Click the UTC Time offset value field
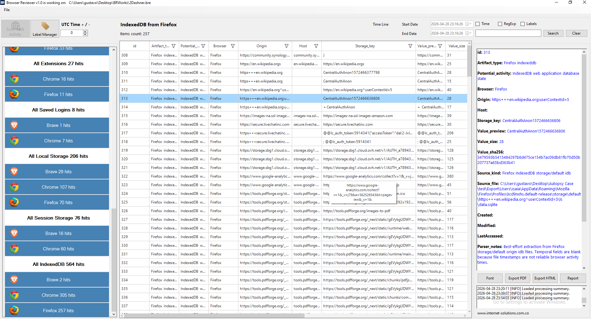Screen dimensions: 591x319 (x=72, y=33)
